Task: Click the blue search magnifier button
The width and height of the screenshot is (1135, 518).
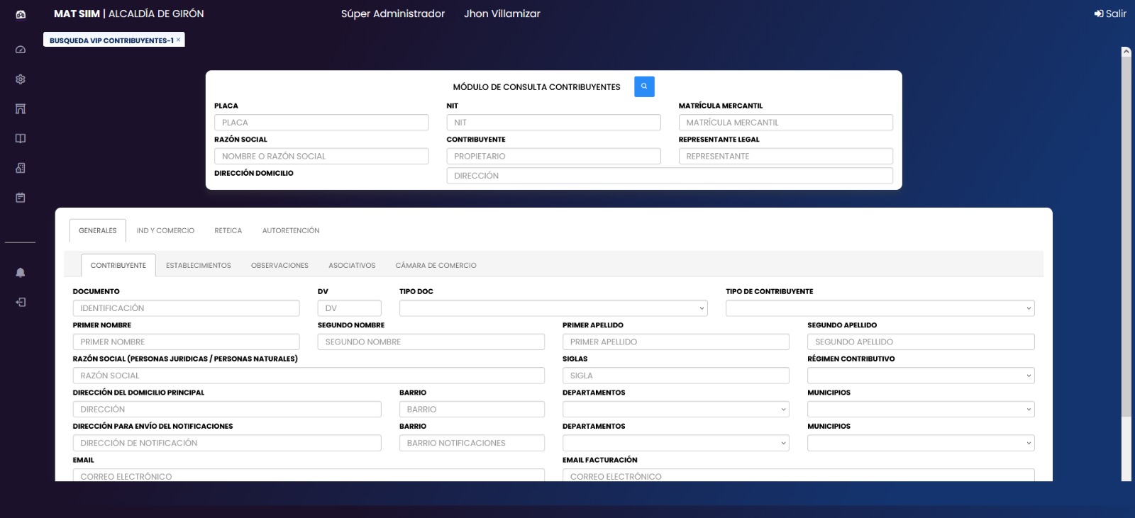Action: tap(644, 86)
